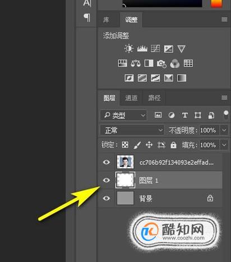Screen dimensions: 231x262
Task: Add a Color Balance adjustment
Action: pos(136,63)
